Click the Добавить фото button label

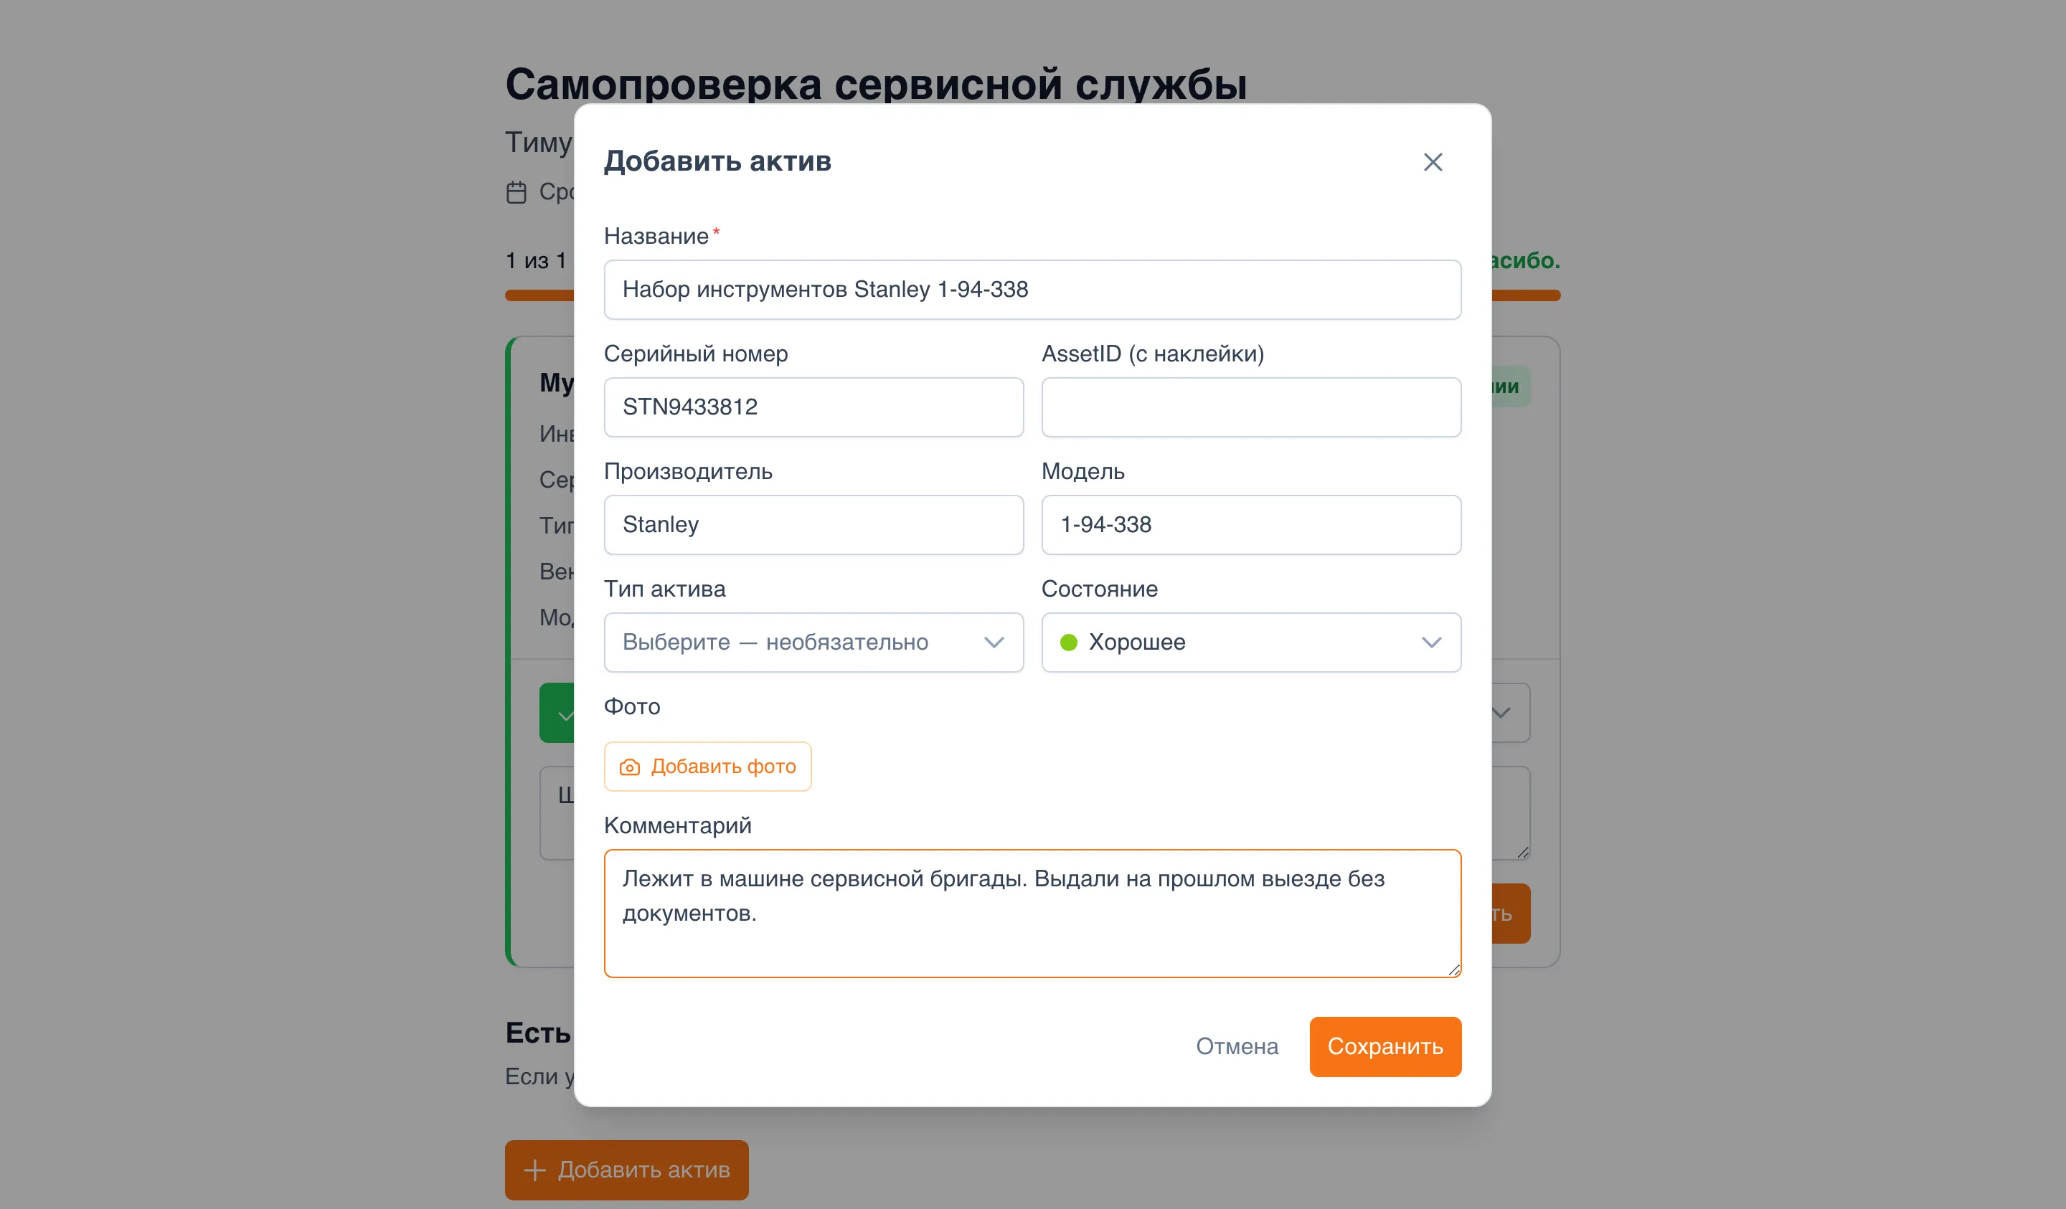point(723,767)
